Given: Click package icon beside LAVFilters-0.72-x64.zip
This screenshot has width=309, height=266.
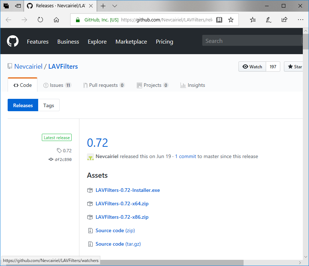Looking at the screenshot, I should (90, 203).
